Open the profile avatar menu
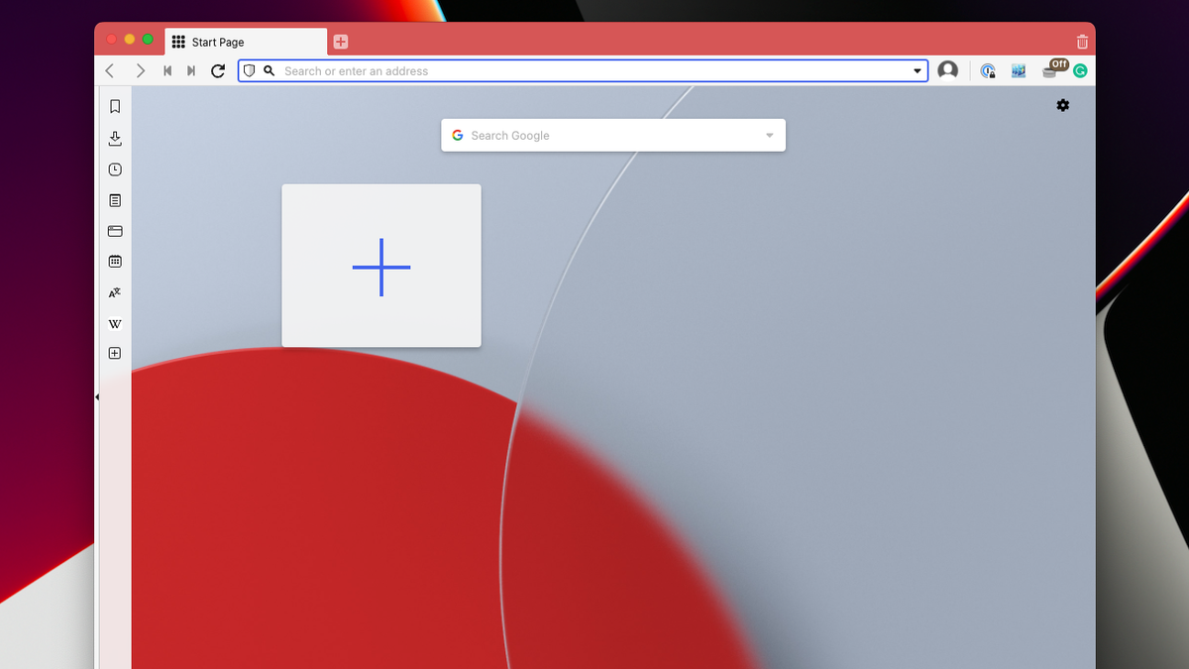This screenshot has width=1189, height=669. 947,69
